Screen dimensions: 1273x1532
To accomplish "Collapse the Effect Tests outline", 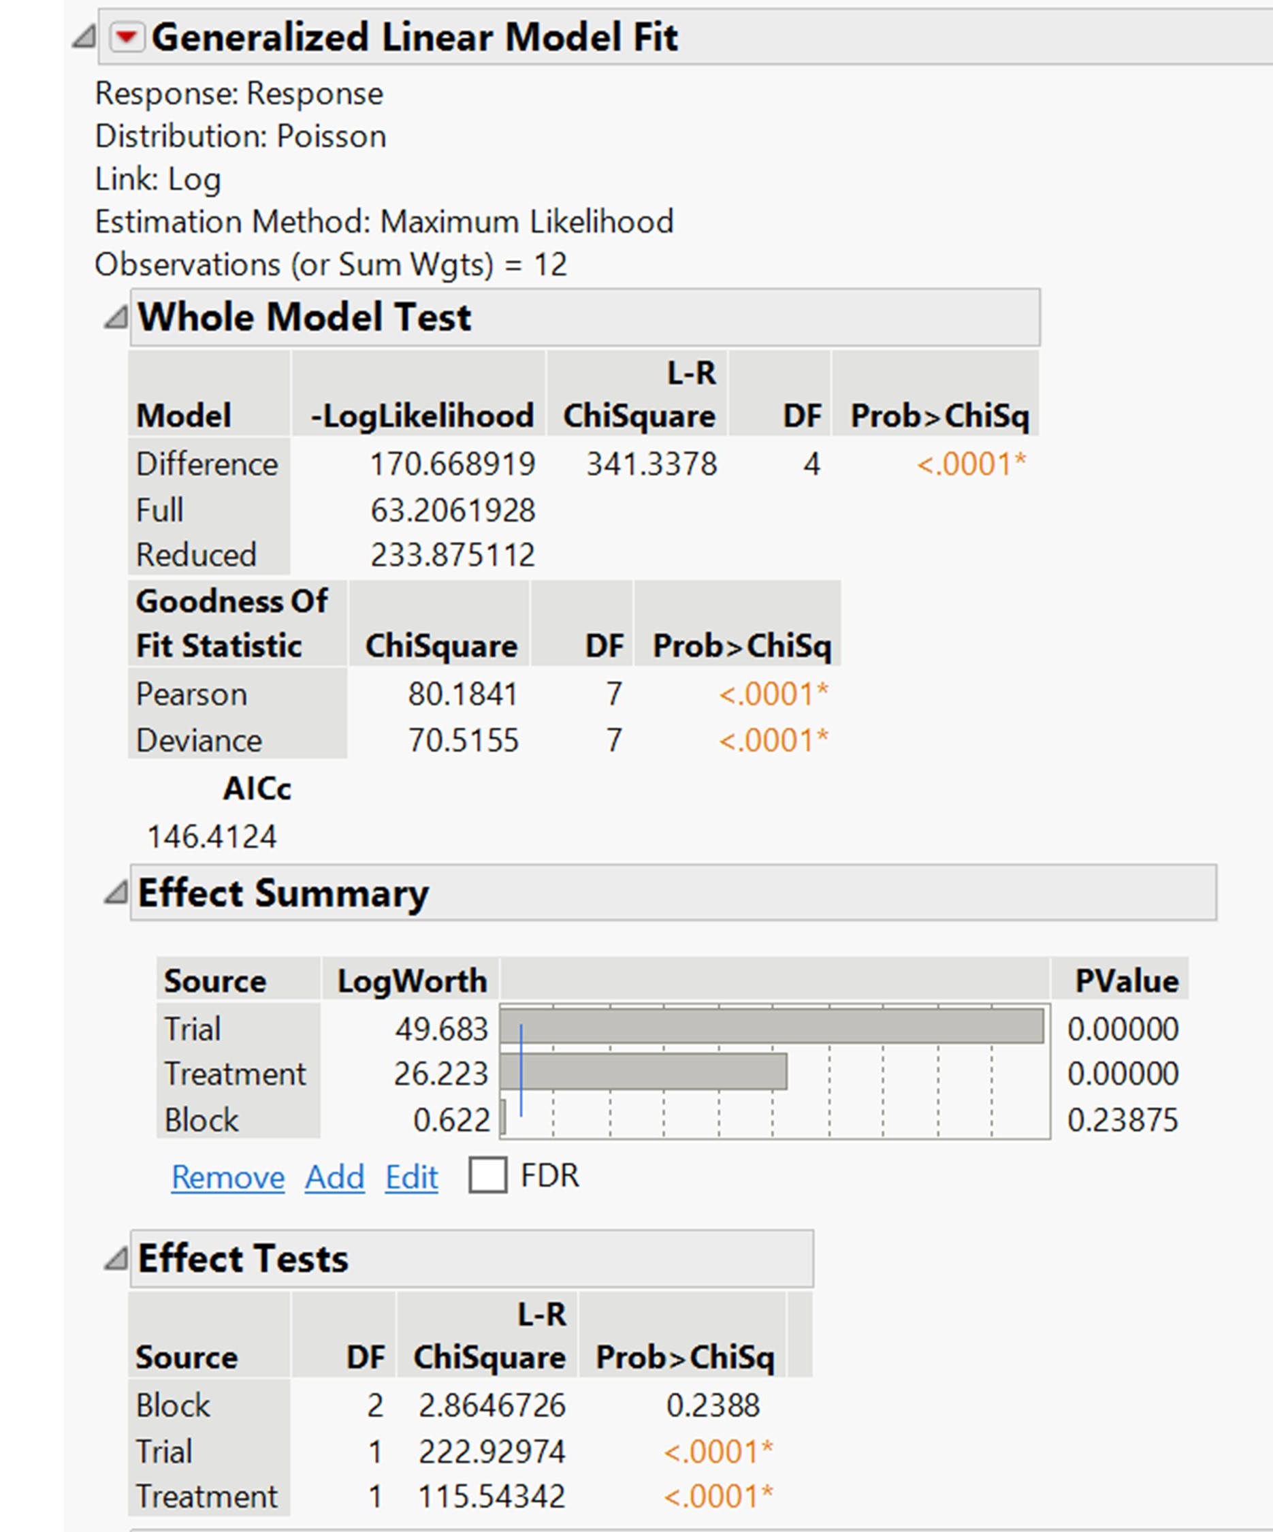I will tap(116, 1258).
